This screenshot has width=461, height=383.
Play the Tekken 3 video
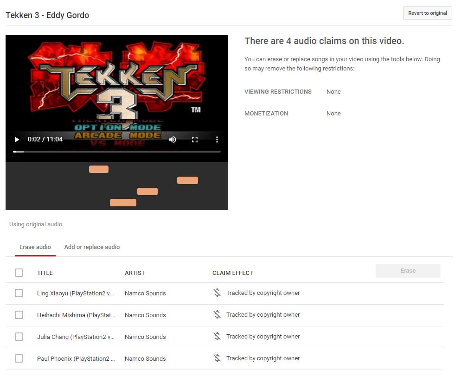point(17,139)
